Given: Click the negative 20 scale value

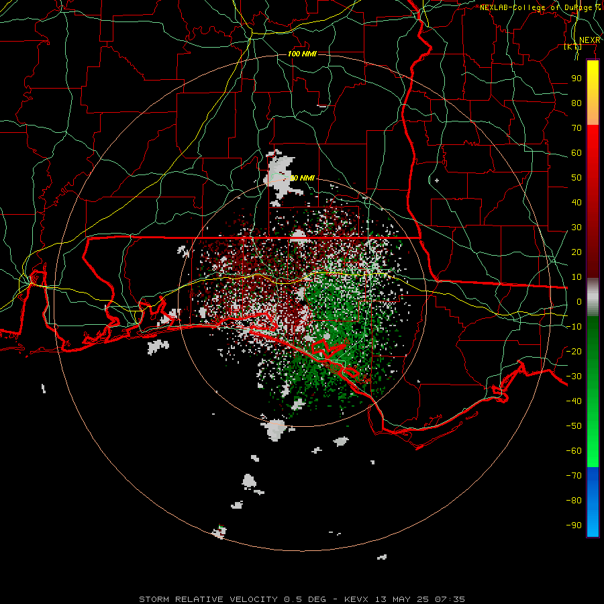Looking at the screenshot, I should pyautogui.click(x=574, y=351).
